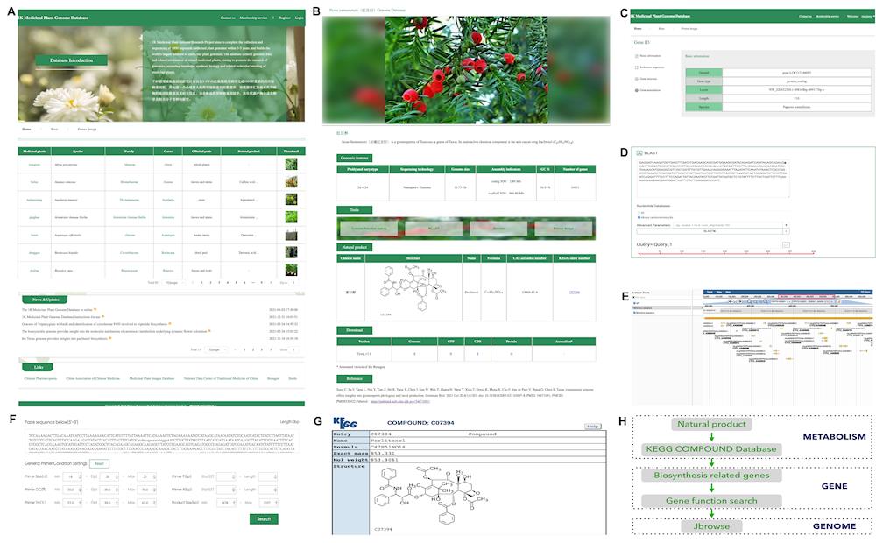Switch to the Blast tab in homepage
Image resolution: width=876 pixels, height=543 pixels.
(x=54, y=129)
